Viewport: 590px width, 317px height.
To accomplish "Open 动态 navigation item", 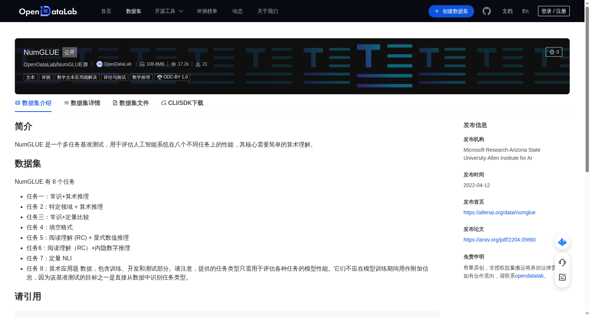I will (x=237, y=11).
